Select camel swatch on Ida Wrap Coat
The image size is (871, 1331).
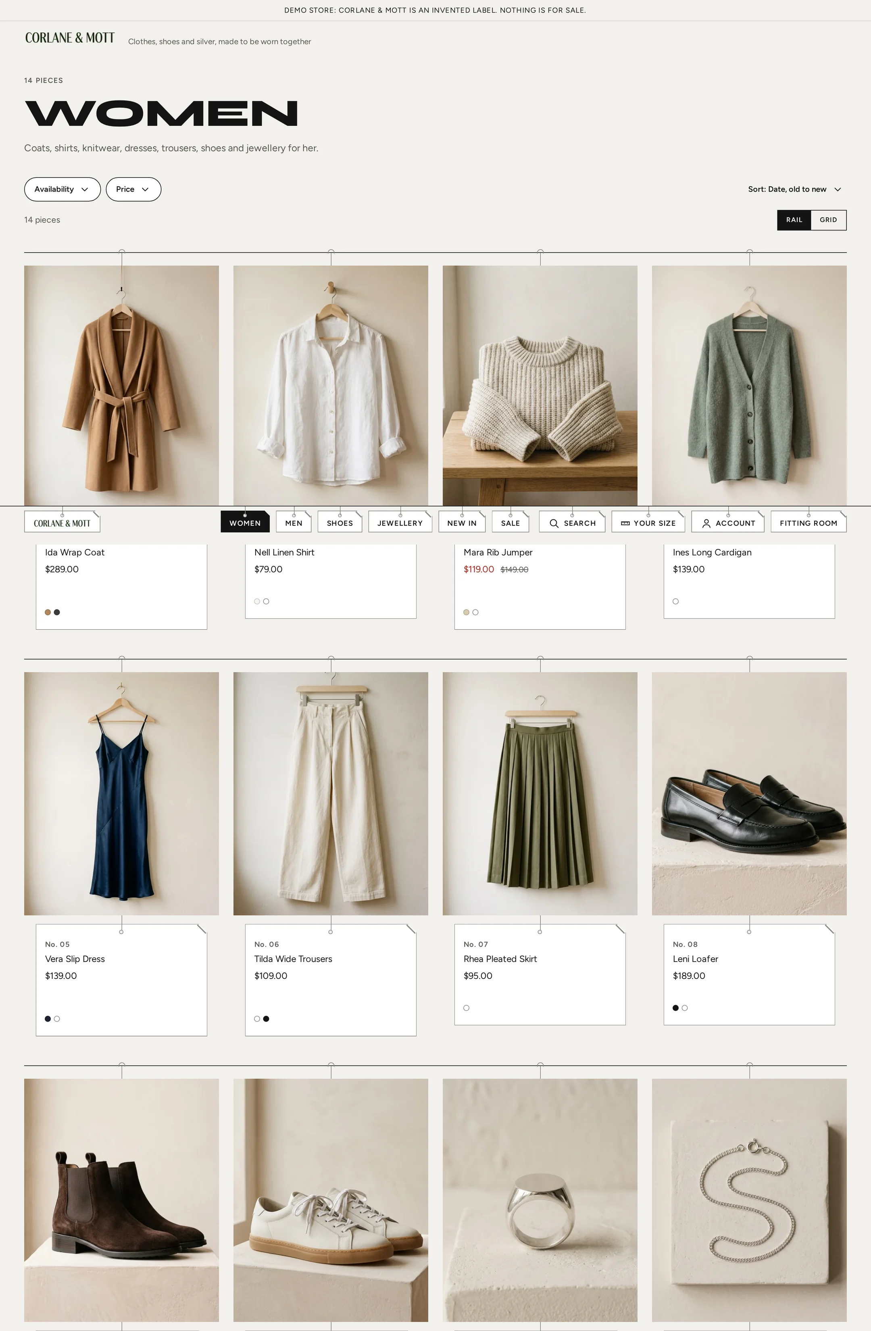(x=48, y=612)
